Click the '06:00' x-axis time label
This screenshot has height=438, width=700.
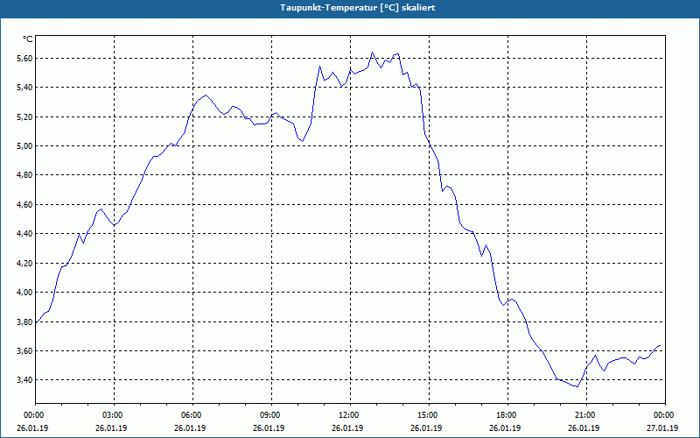click(190, 415)
